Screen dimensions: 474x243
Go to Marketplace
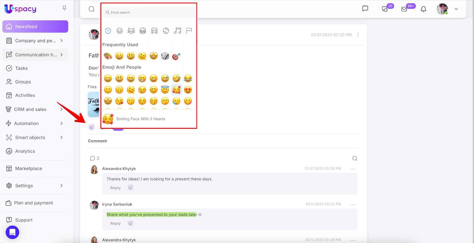(x=28, y=169)
